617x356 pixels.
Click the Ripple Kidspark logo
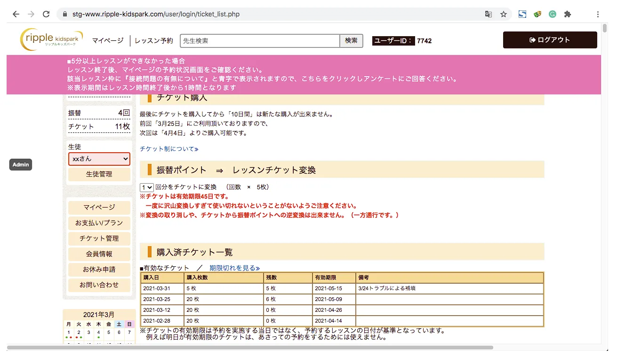tap(52, 40)
